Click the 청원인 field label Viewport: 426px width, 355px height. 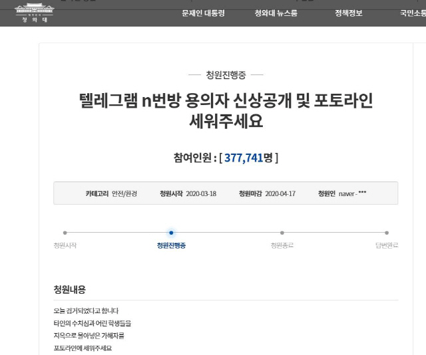point(327,193)
